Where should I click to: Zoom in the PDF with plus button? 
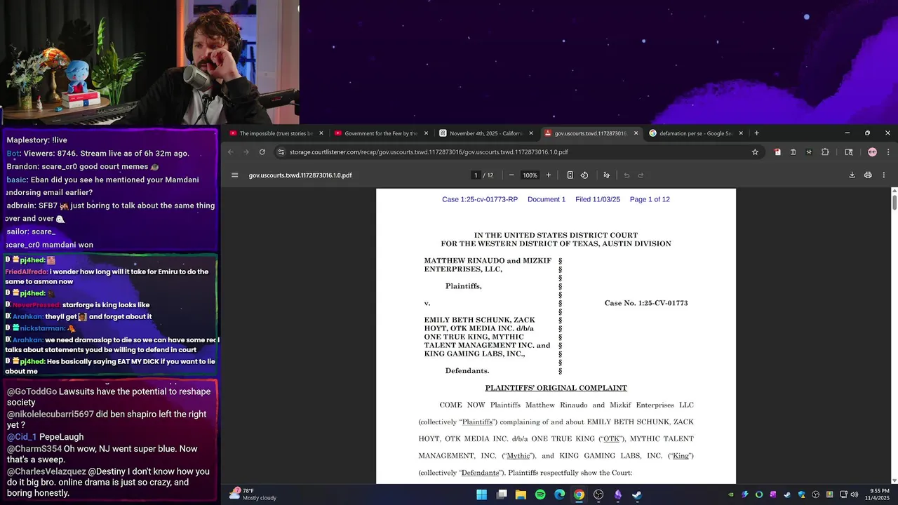click(549, 175)
